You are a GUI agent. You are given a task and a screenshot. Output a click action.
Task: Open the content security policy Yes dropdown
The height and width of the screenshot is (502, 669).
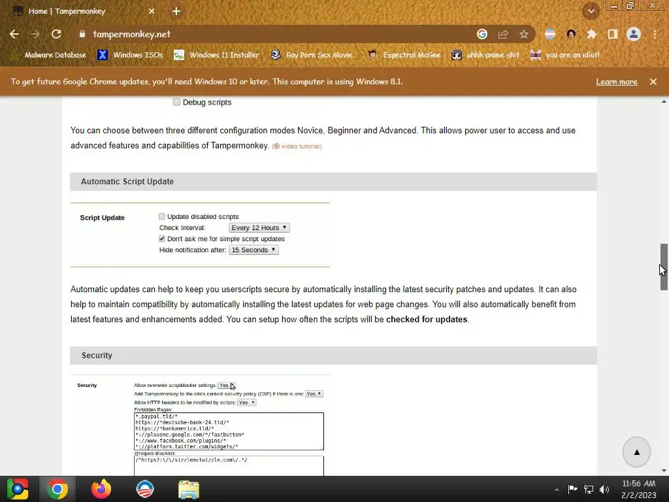[314, 393]
